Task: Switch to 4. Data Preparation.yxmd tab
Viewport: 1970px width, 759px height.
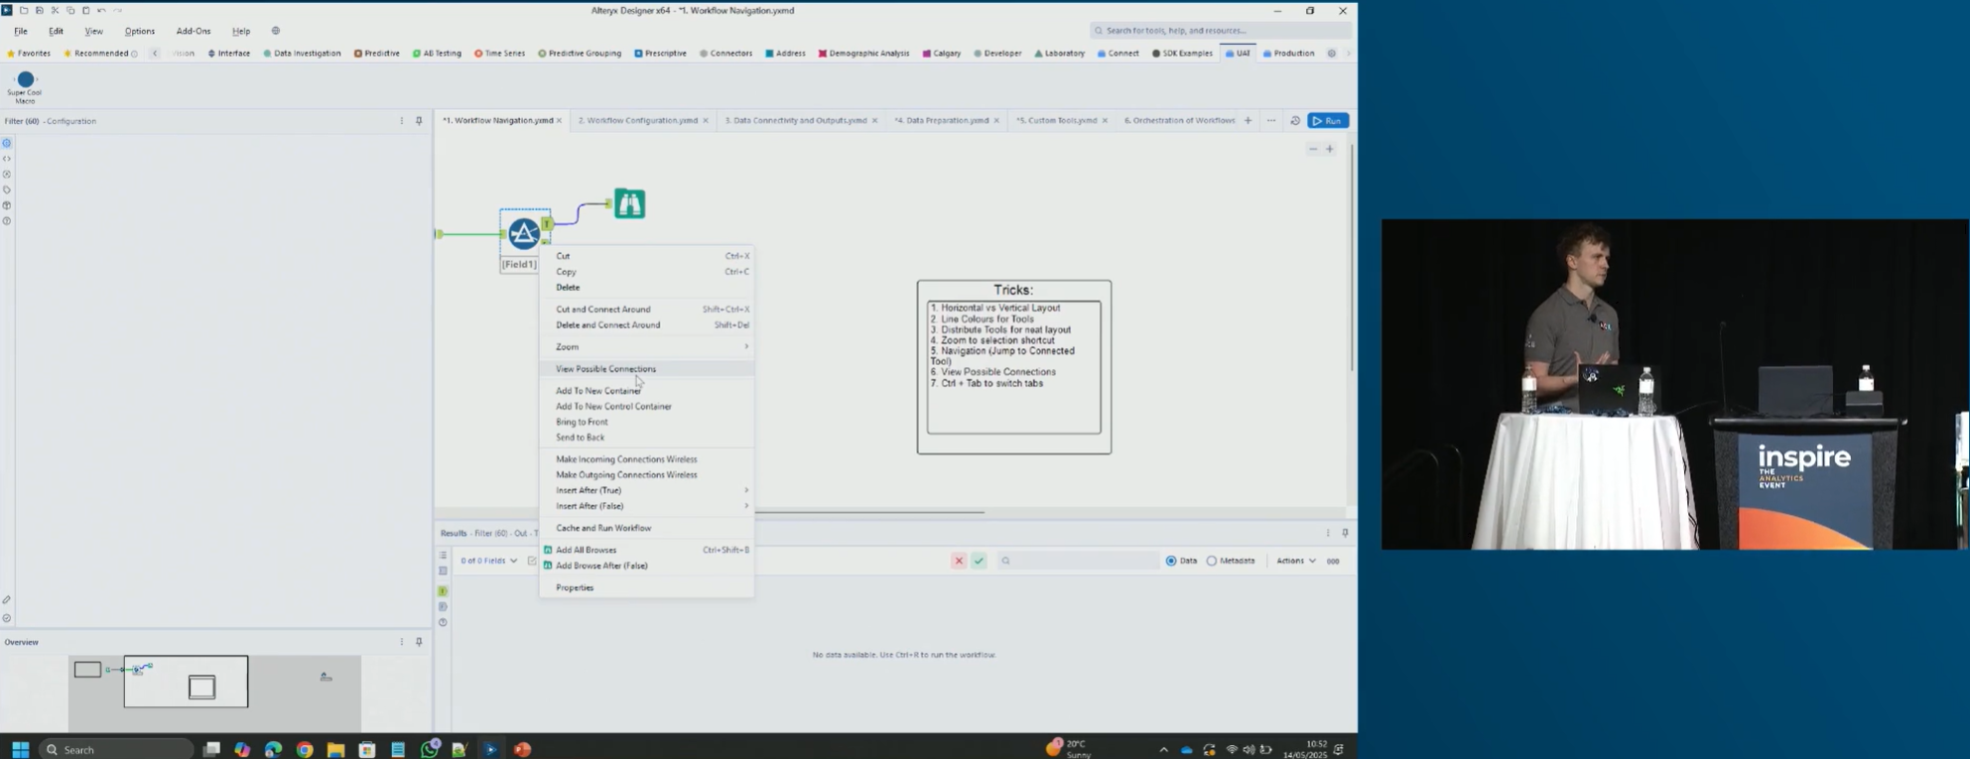Action: [941, 121]
